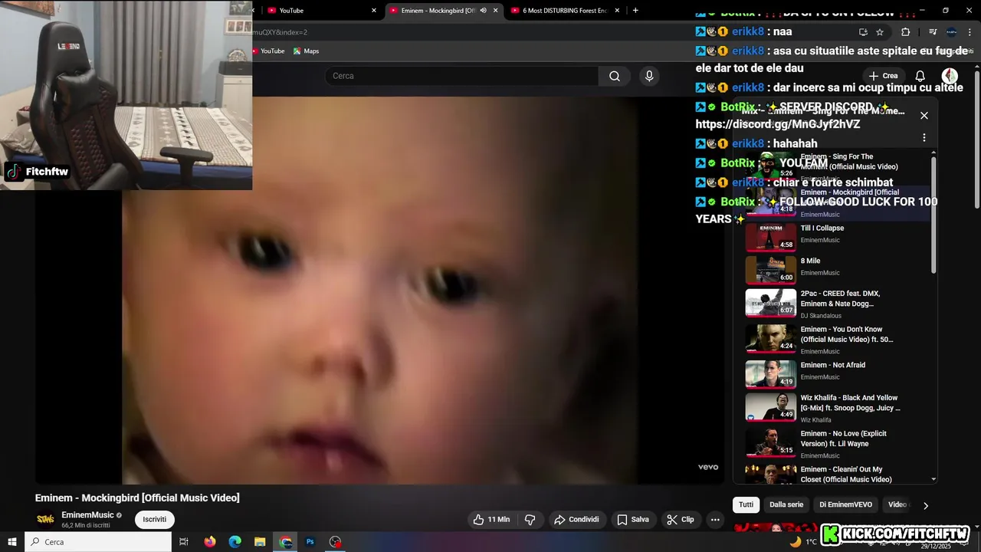
Task: Click the Mockingbird video player
Action: tap(379, 290)
